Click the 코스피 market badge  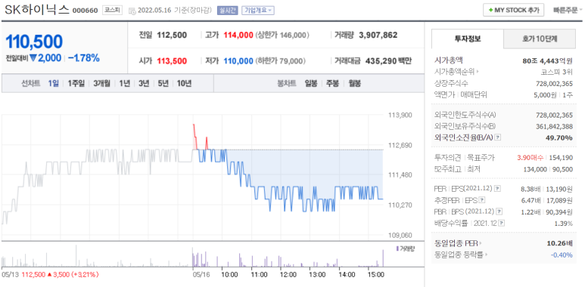pos(112,10)
